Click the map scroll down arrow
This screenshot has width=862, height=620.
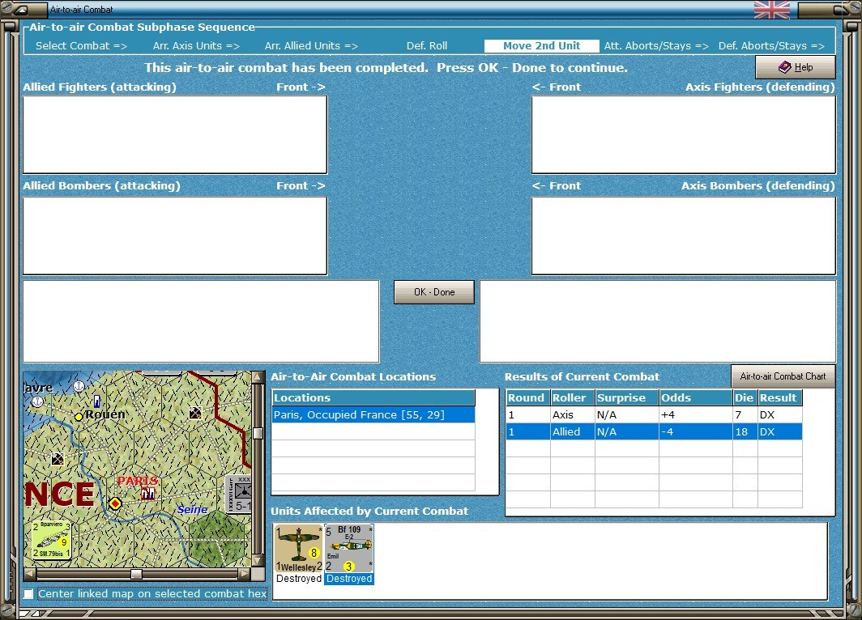pos(257,561)
